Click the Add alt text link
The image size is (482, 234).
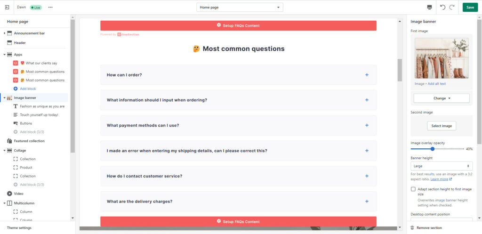436,84
